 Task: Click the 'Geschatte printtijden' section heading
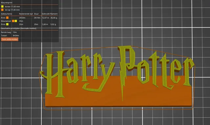tap(19, 29)
